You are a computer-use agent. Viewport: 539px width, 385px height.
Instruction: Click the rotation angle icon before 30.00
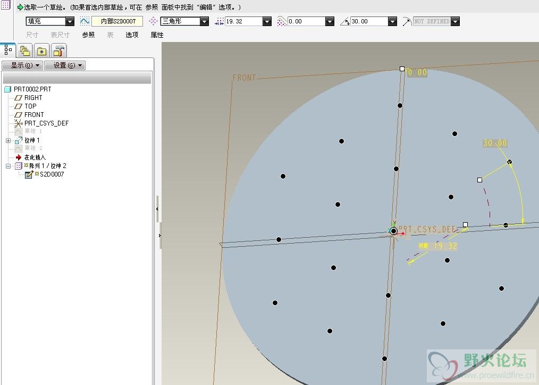(x=345, y=21)
